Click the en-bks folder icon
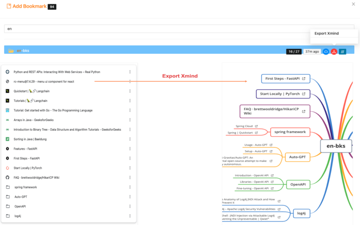Viewport: 360px width, 225px height. 11,51
